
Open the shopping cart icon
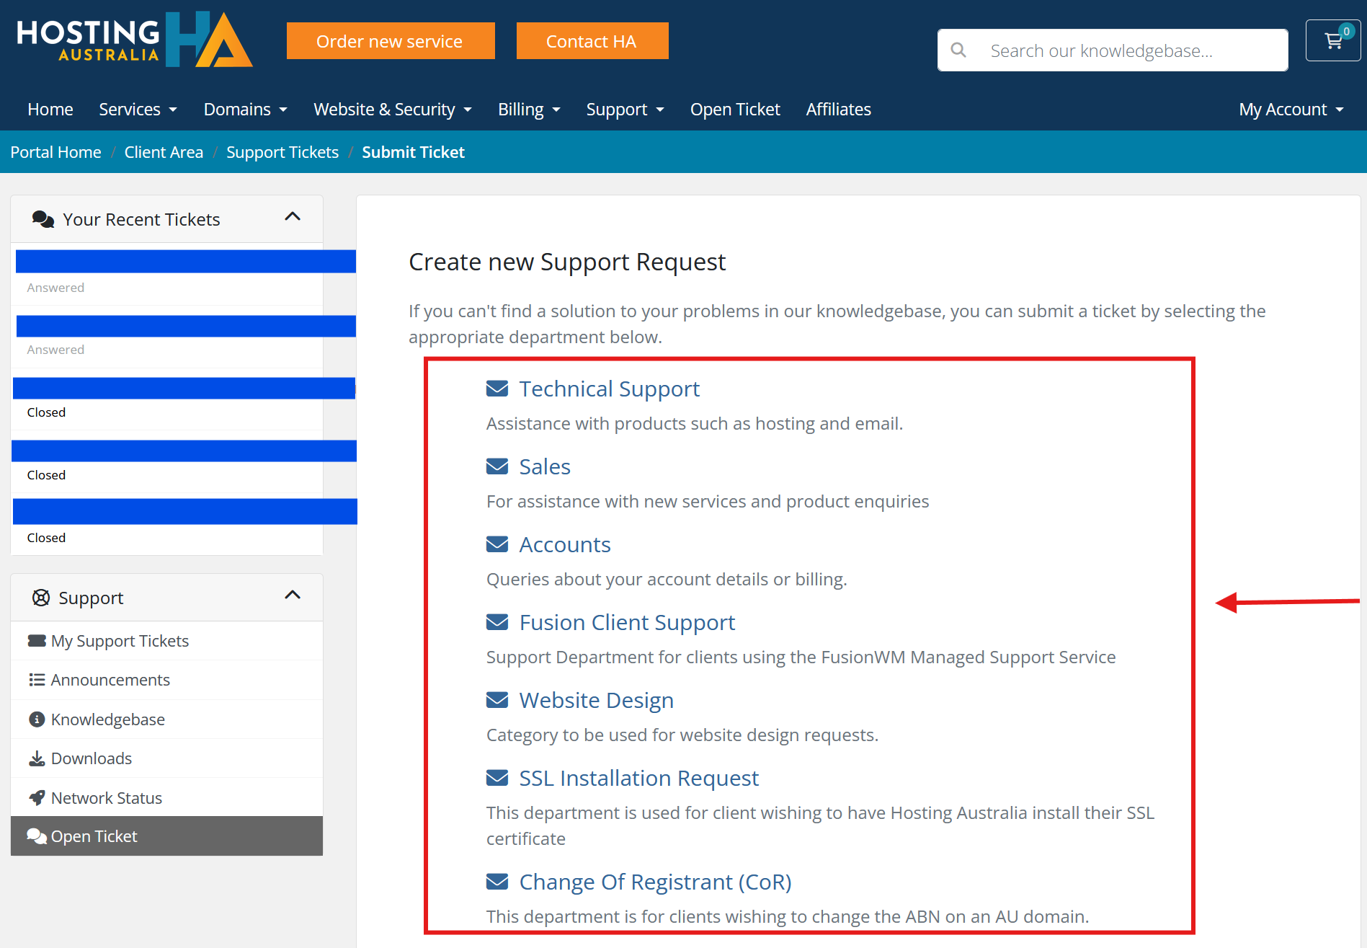1333,40
